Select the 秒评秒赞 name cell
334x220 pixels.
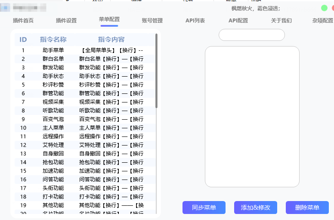(53, 85)
